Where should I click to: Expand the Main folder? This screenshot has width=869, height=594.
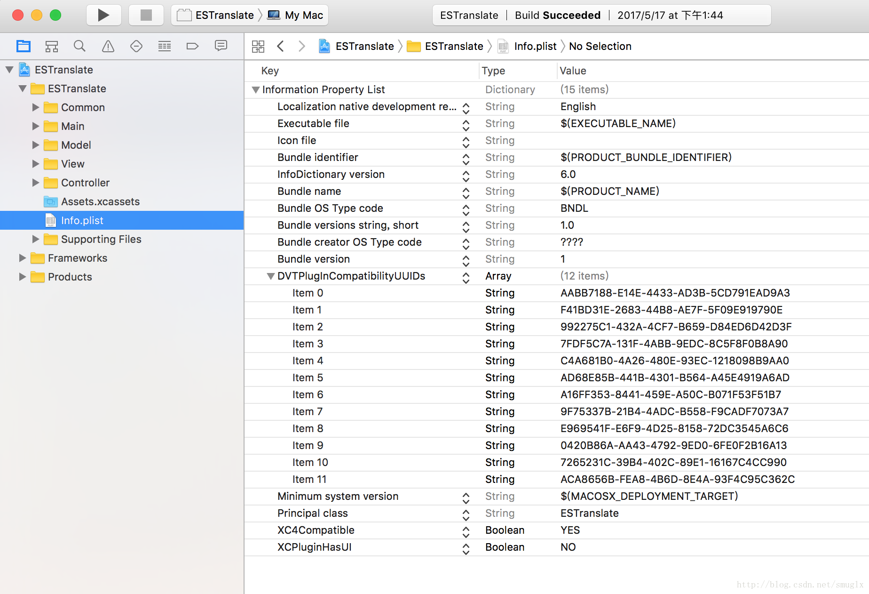click(36, 126)
